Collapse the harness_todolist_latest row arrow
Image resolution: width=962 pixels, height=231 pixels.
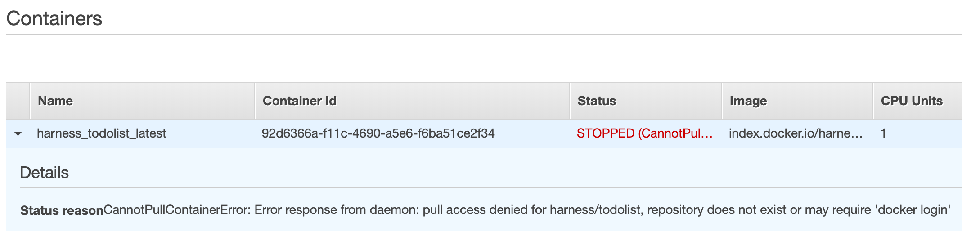pyautogui.click(x=18, y=133)
